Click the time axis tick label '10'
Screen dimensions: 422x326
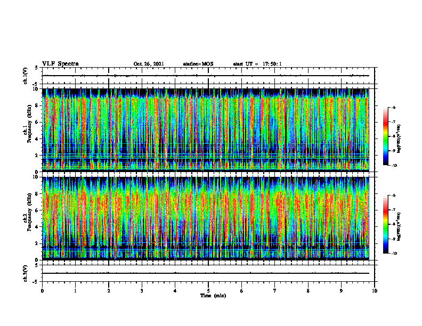[x=375, y=291]
